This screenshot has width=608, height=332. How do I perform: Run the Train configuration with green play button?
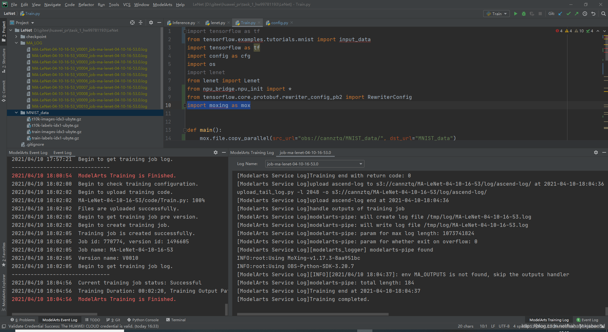[x=516, y=14]
